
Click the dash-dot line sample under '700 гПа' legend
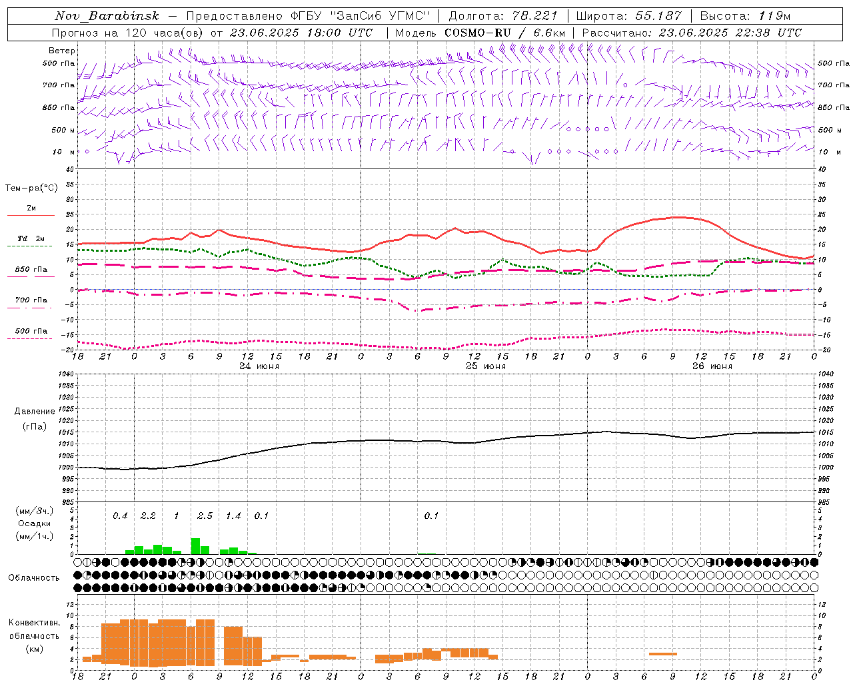pyautogui.click(x=31, y=308)
